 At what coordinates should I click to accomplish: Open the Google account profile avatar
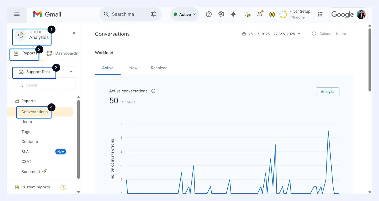click(361, 14)
